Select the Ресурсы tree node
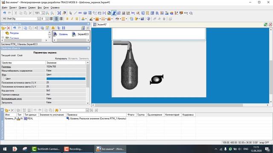This screenshot has height=153, width=273. pos(14,33)
